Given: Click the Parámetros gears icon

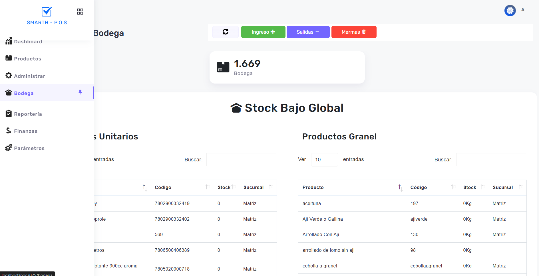Looking at the screenshot, I should 9,148.
